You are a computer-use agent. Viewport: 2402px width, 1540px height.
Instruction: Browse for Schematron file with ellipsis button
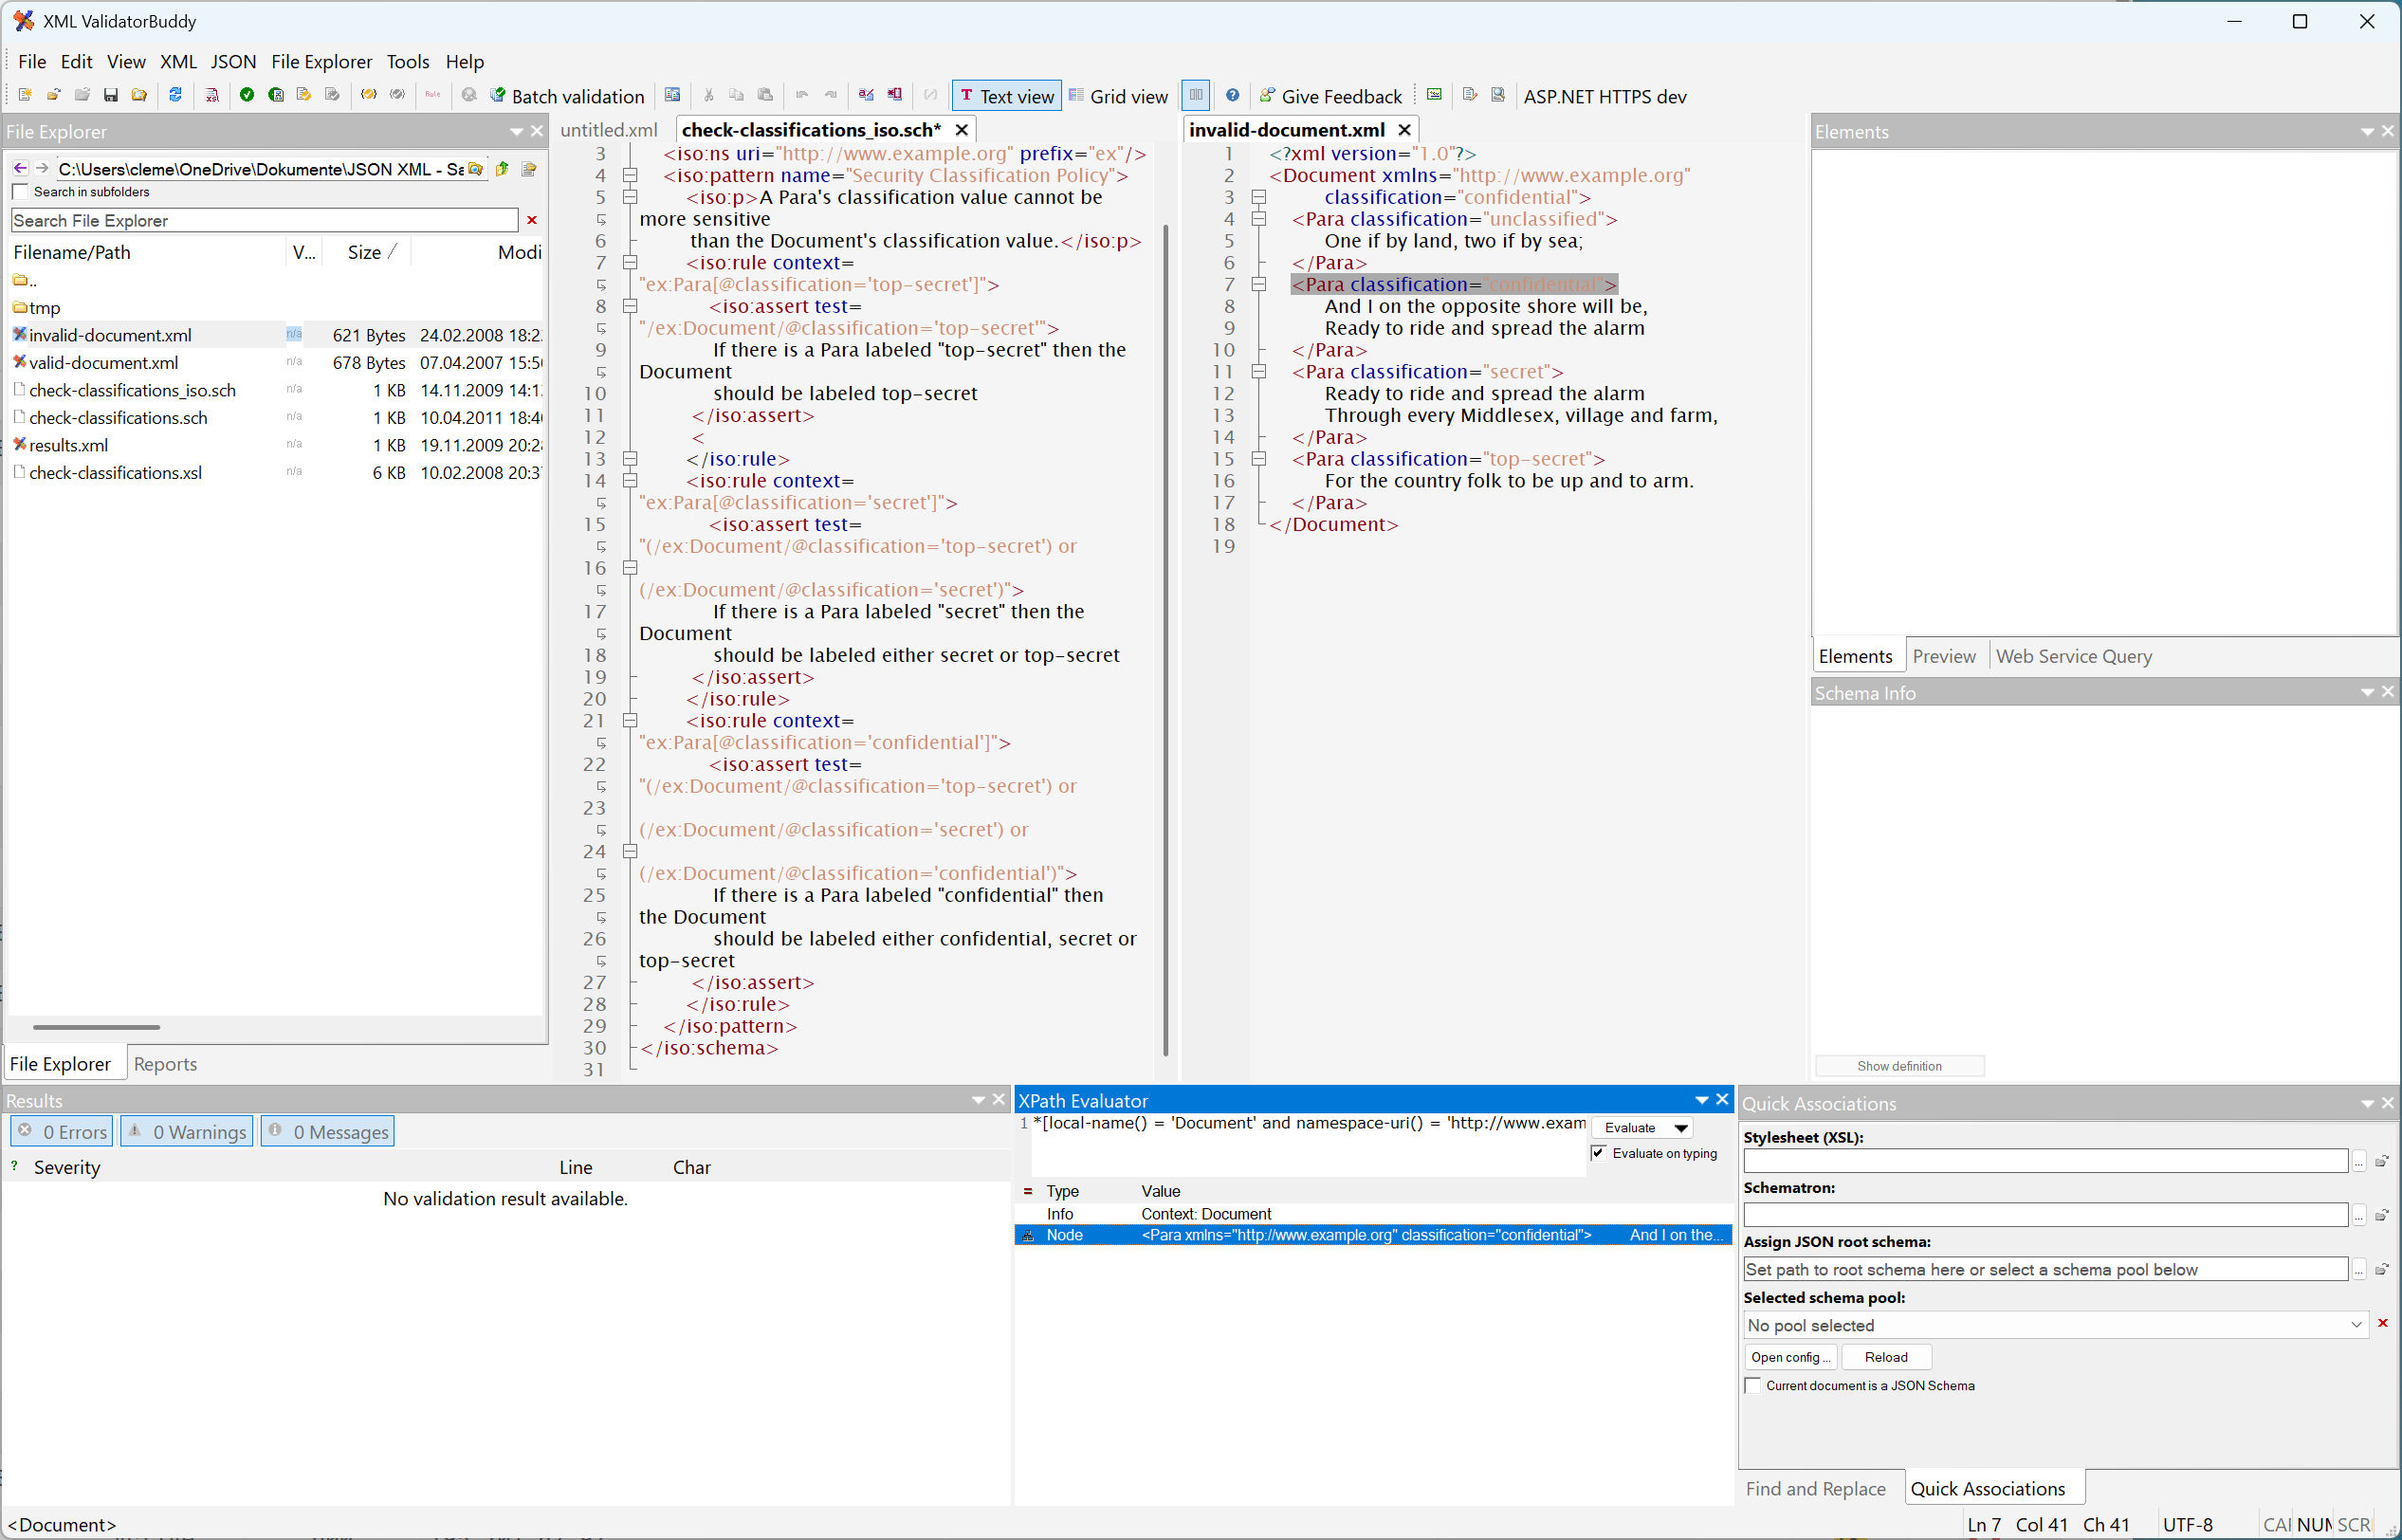coord(2359,1216)
